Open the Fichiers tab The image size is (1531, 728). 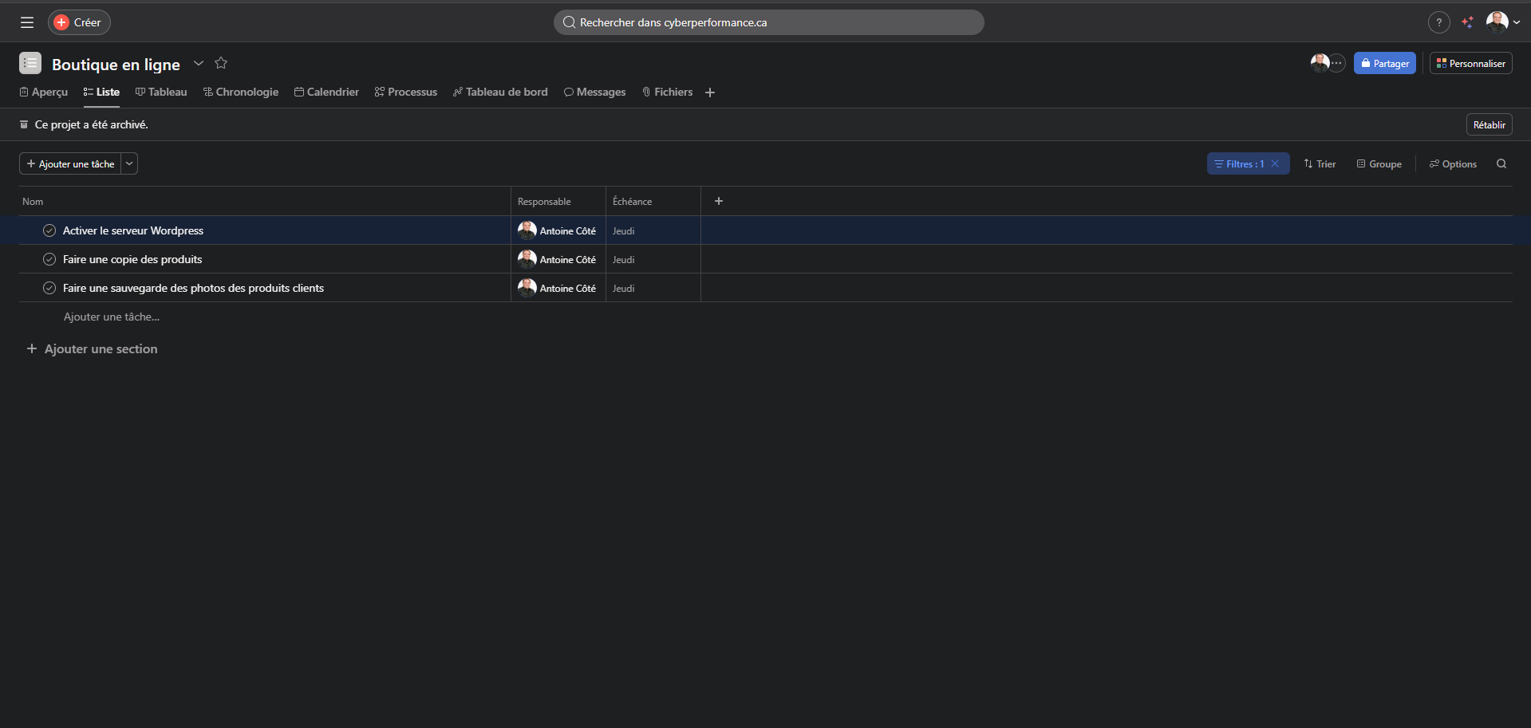point(667,92)
